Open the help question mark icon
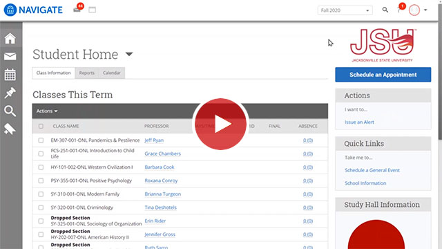The height and width of the screenshot is (249, 442). click(x=398, y=10)
